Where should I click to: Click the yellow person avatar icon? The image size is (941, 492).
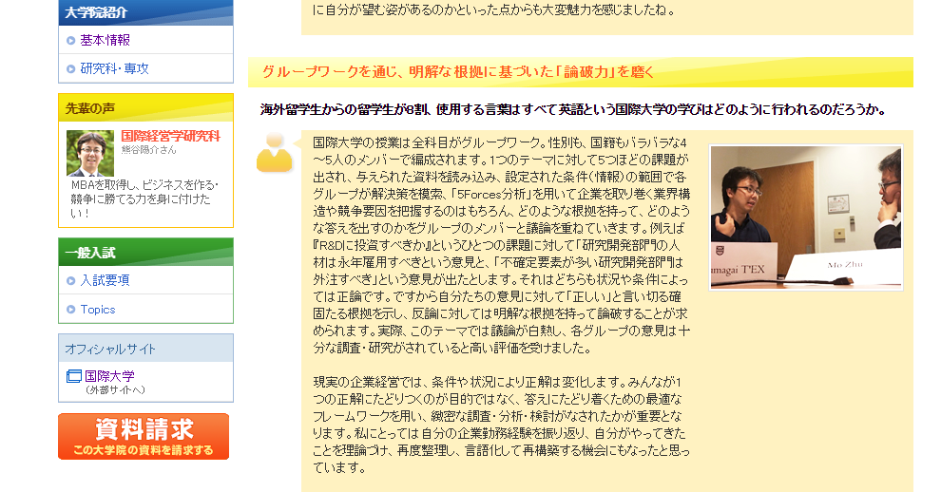pos(275,153)
